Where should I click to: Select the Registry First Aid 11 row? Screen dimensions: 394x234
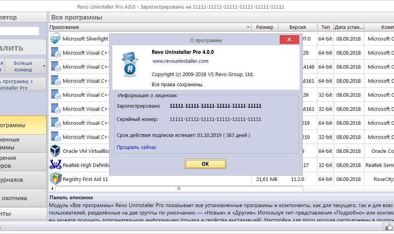(221, 179)
